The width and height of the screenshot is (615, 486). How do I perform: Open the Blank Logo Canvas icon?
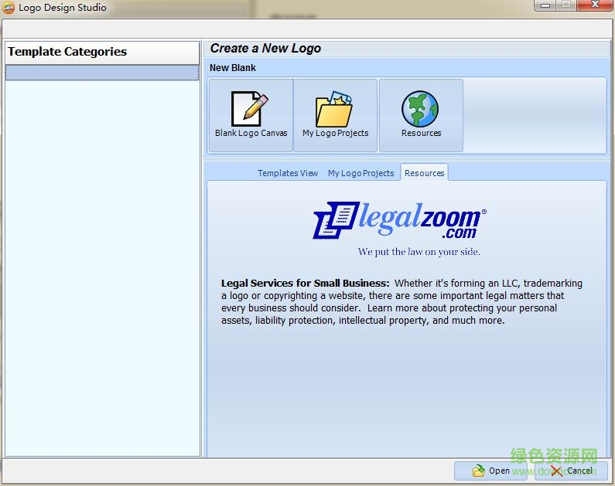coord(251,115)
